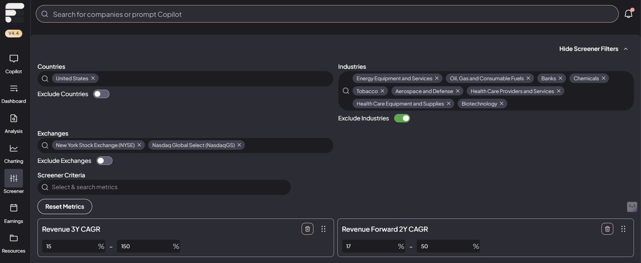
Task: Edit Revenue 3Y CAGR minimum value 15
Action: click(74, 246)
